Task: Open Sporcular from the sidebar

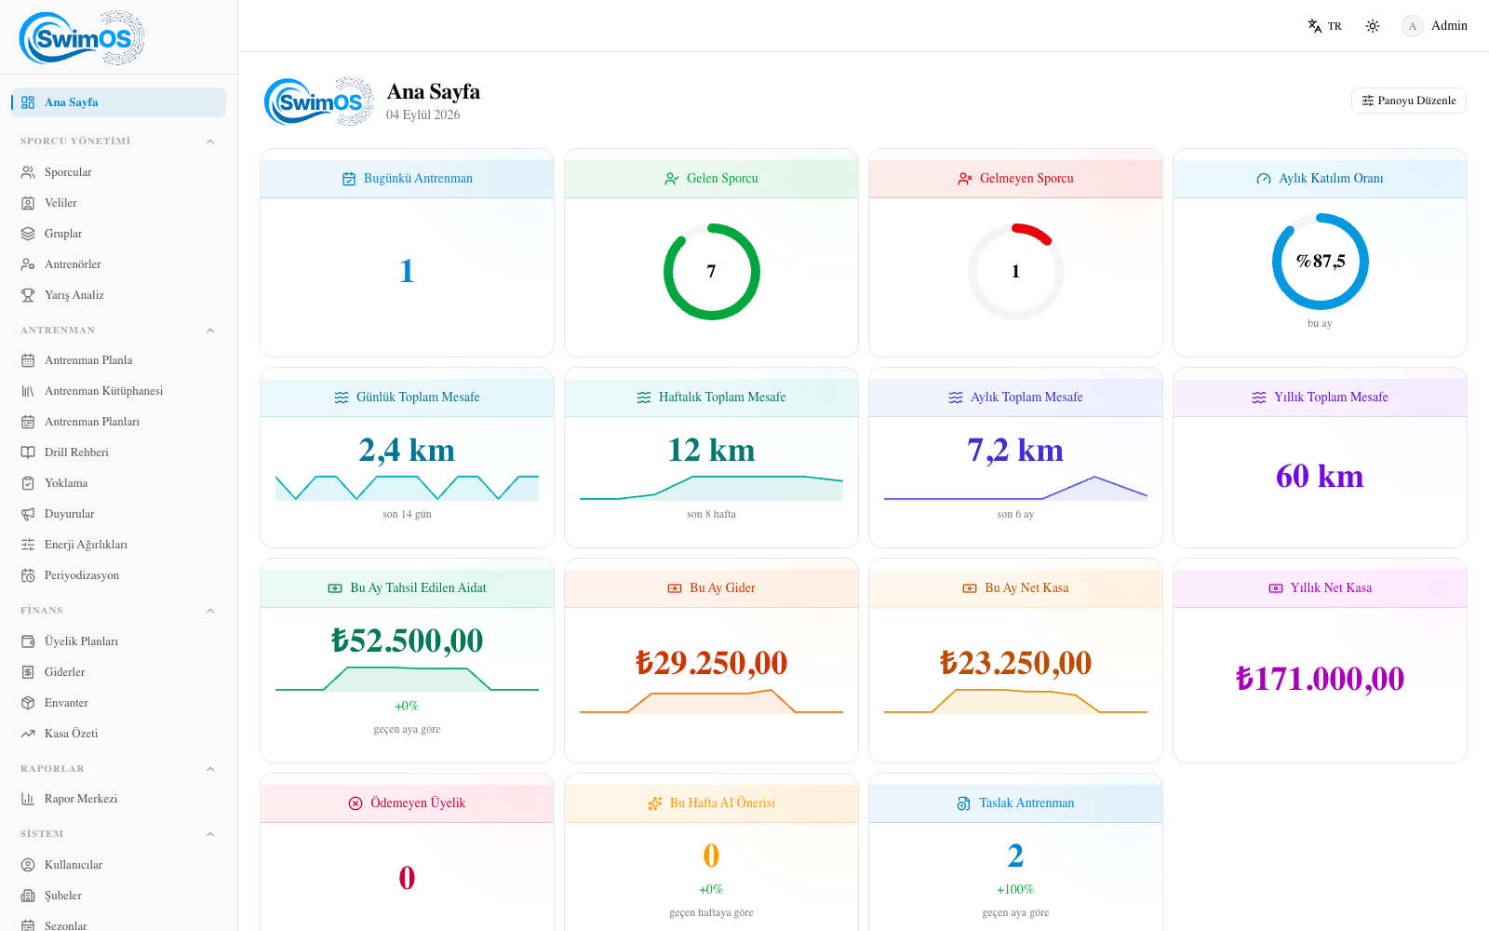Action: [x=118, y=172]
